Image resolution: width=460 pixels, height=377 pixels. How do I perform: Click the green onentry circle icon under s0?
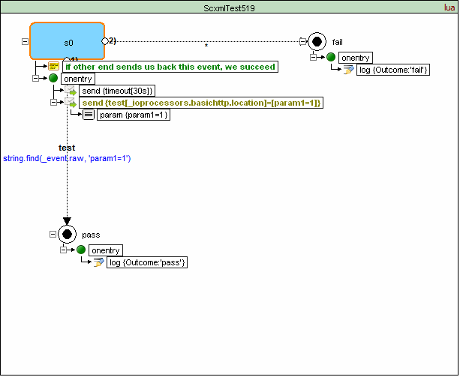pos(53,79)
